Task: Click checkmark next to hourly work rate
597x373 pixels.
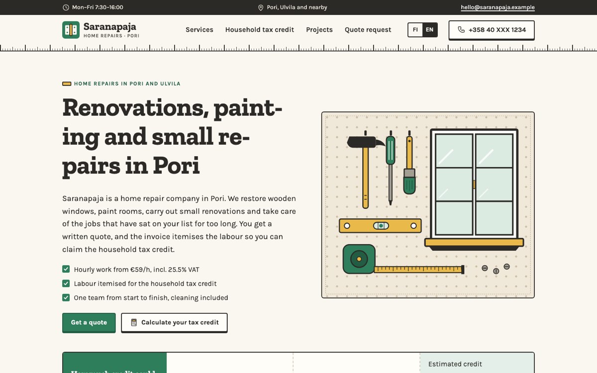Action: 66,269
